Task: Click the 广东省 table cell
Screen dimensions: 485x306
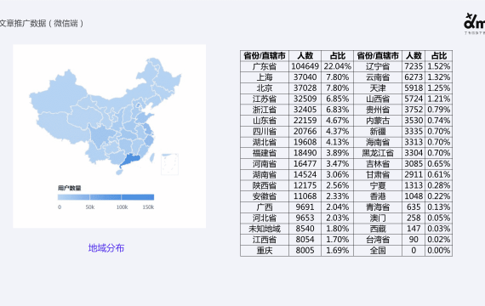Action: coord(265,66)
